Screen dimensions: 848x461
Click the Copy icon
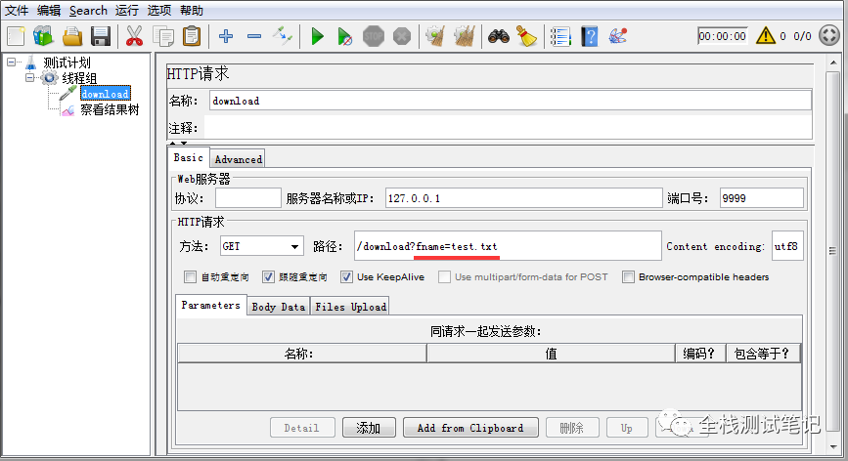tap(163, 36)
